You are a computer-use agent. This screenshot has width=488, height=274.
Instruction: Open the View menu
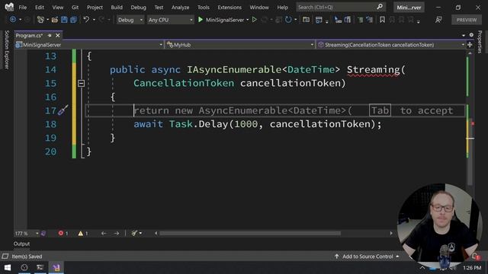tap(58, 7)
